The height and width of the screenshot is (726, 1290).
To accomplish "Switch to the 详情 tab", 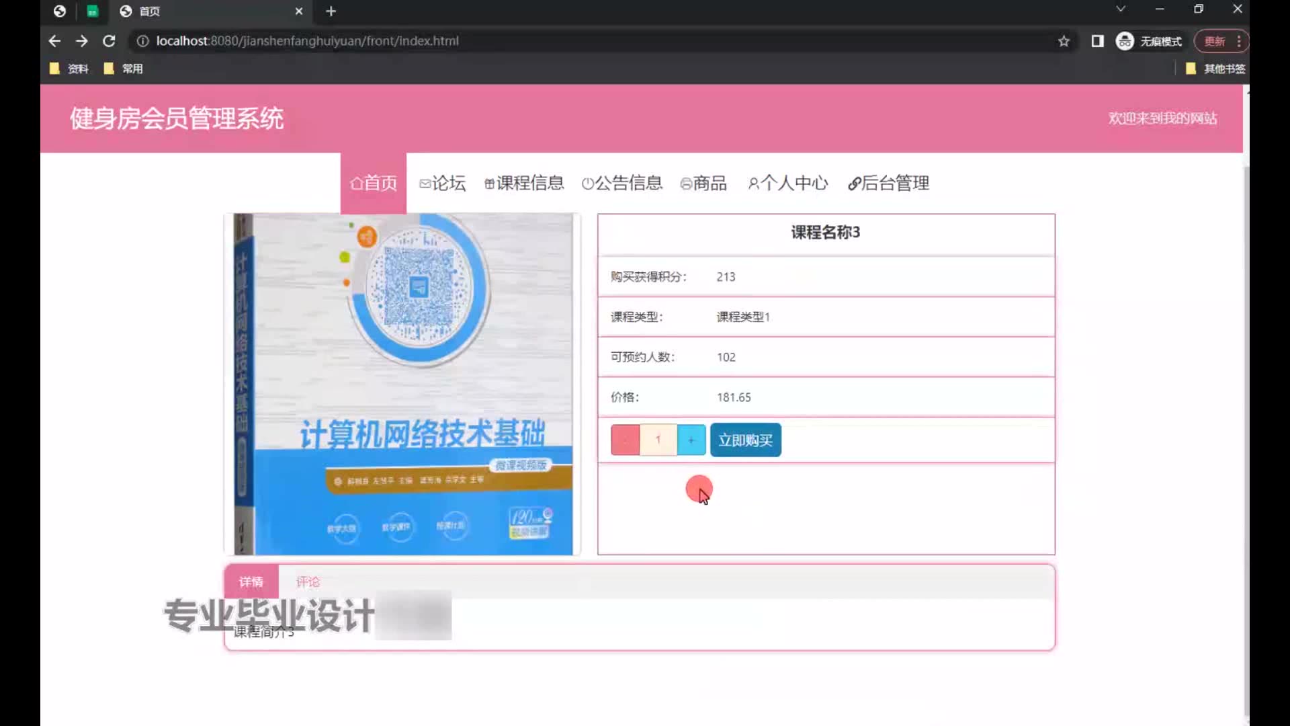I will [251, 581].
